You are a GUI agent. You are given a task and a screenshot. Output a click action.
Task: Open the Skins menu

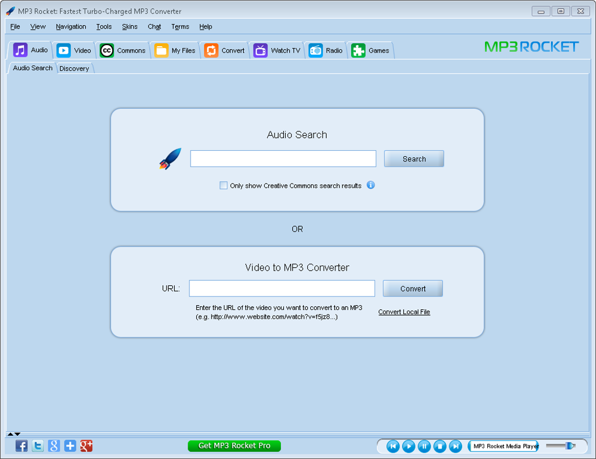click(130, 27)
